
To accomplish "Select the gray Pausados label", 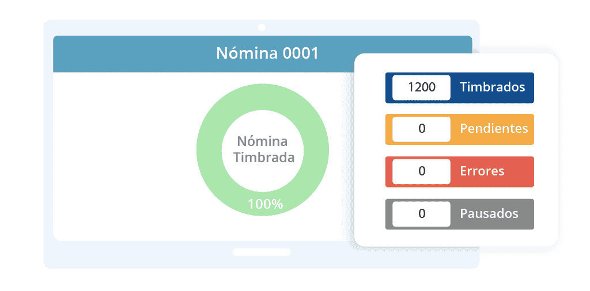I will click(489, 214).
